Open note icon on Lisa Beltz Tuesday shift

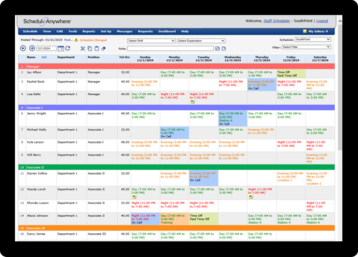point(192,102)
